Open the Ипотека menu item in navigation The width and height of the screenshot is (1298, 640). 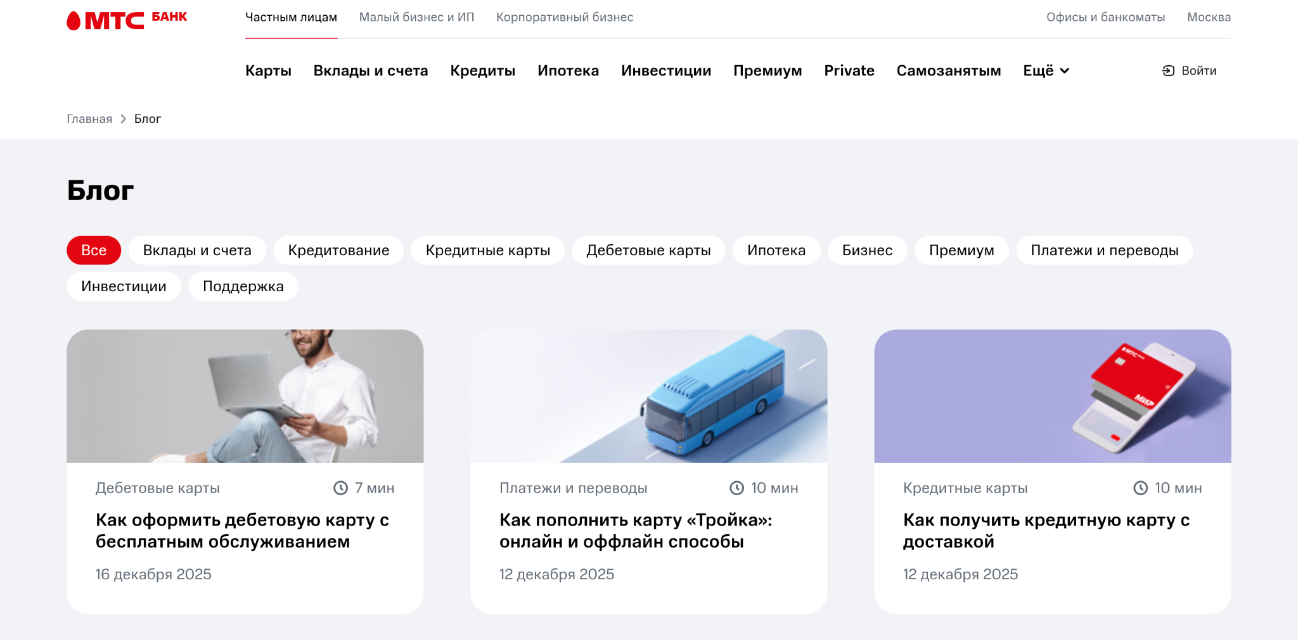point(568,71)
